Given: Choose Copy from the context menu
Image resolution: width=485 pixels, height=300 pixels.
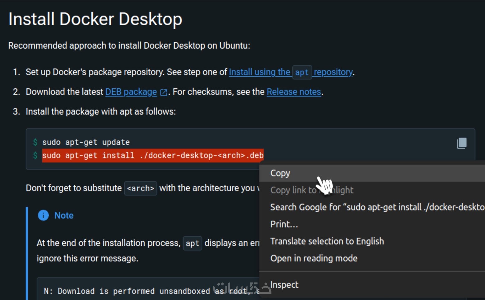Looking at the screenshot, I should [x=280, y=173].
